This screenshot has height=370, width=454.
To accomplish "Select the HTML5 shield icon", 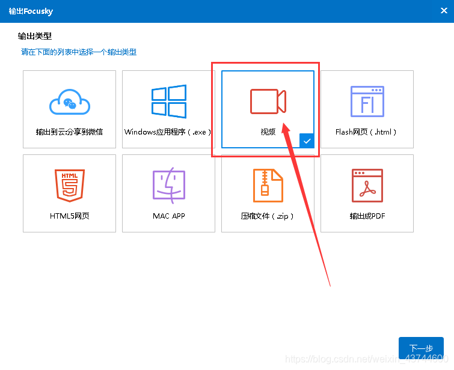I will point(70,186).
